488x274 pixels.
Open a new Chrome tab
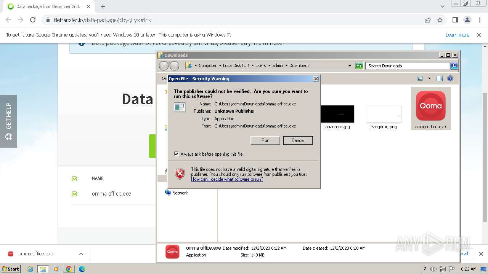pos(103,6)
